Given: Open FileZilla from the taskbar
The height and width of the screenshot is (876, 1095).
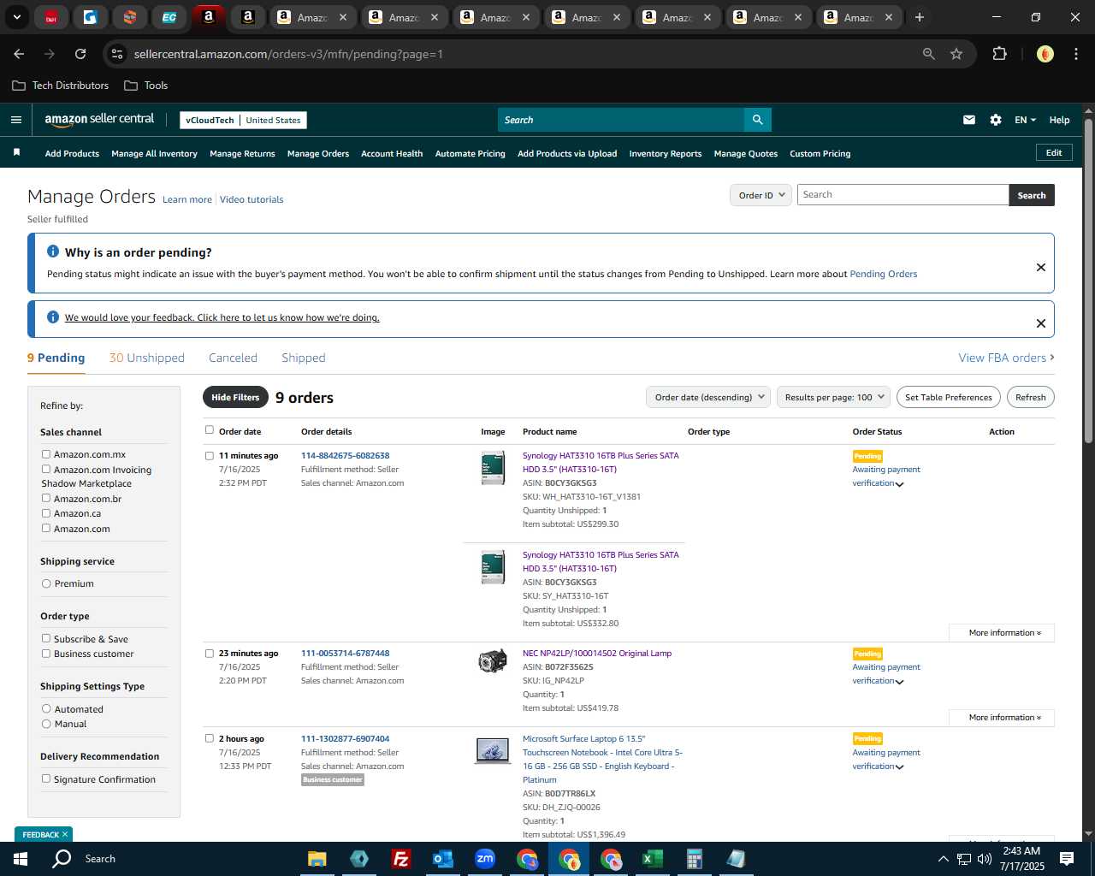Looking at the screenshot, I should (x=400, y=859).
